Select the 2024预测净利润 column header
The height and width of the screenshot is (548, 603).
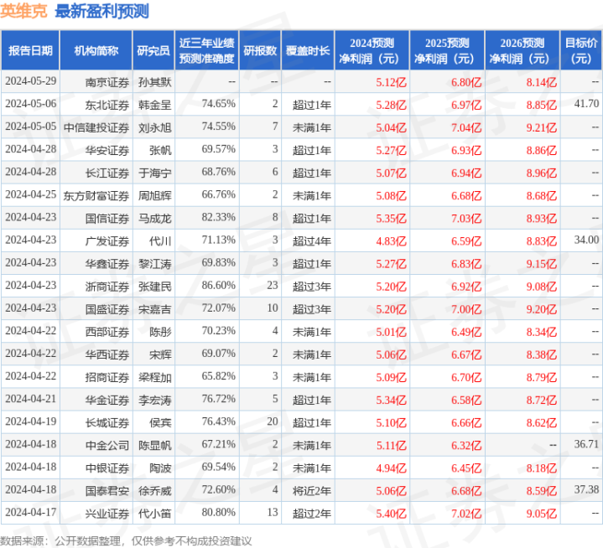[372, 50]
